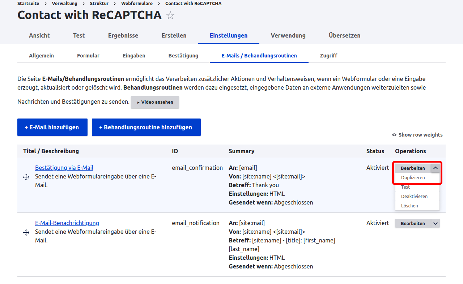The image size is (463, 284).
Task: Grab drag handle for E-Mail-Benachrichtigung row
Action: 26,233
